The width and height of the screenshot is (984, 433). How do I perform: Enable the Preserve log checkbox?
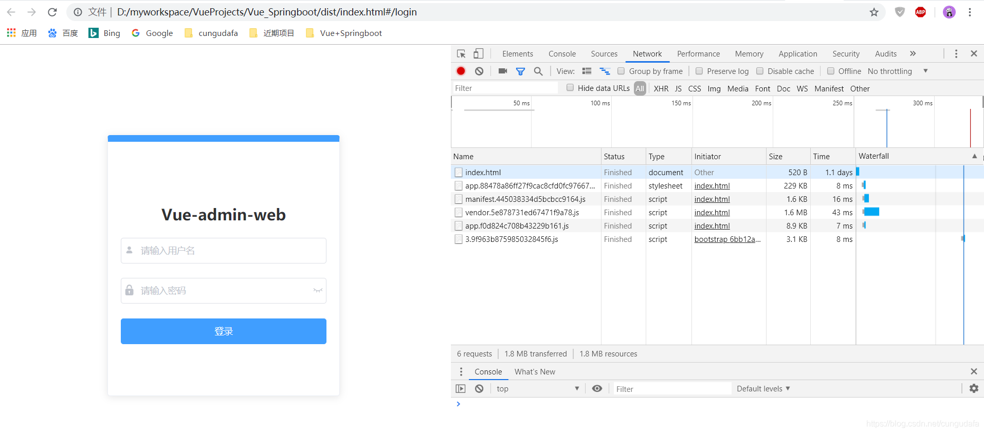(699, 71)
